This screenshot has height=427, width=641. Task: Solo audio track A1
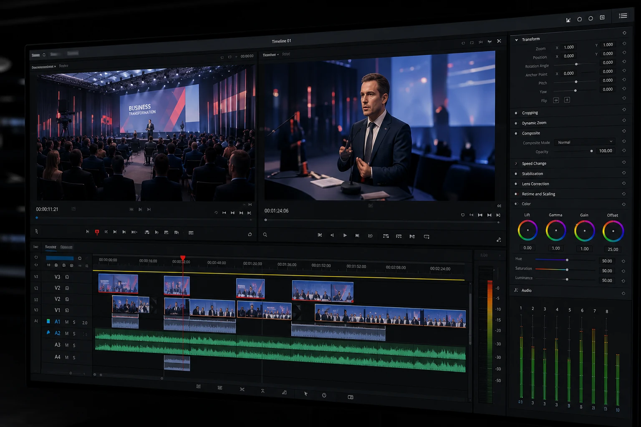point(74,322)
